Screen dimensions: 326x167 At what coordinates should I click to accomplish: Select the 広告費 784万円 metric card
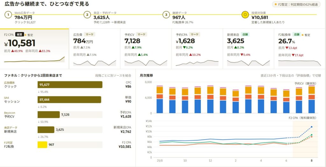coord(95,49)
